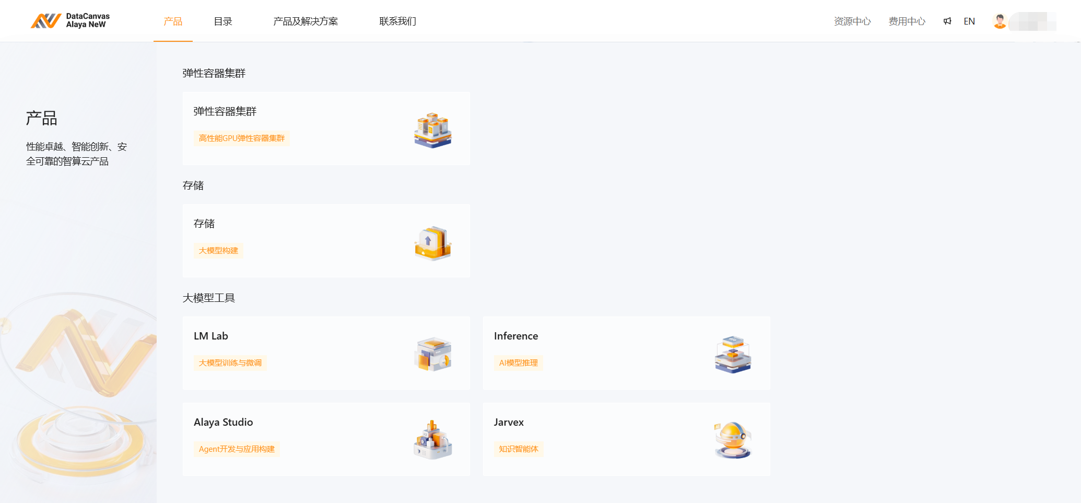Click the DataCanvas Alaya NeW logo
Viewport: 1081px width, 503px height.
pyautogui.click(x=70, y=21)
